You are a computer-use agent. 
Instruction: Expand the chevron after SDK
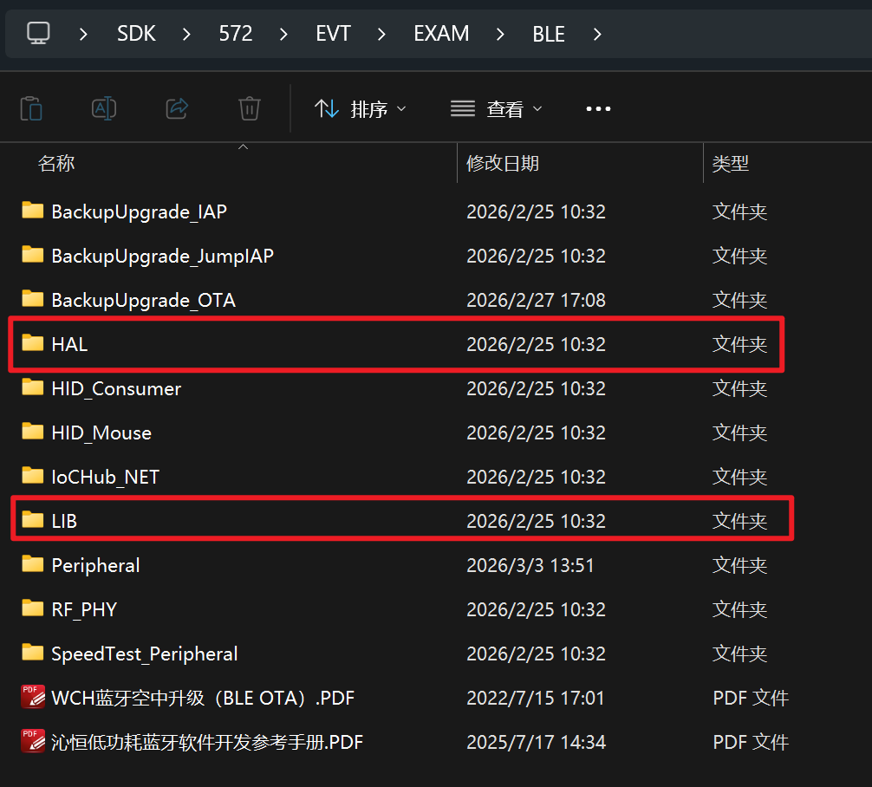coord(187,35)
